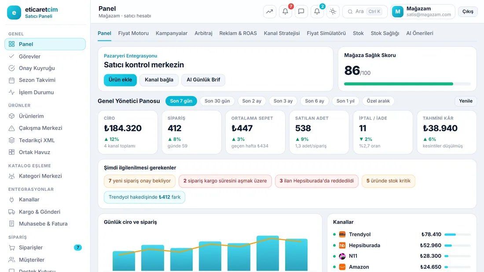
Task: Open Tedarikçi XML layers icon
Action: (12, 140)
